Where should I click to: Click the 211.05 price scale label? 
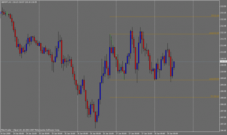click(223, 52)
